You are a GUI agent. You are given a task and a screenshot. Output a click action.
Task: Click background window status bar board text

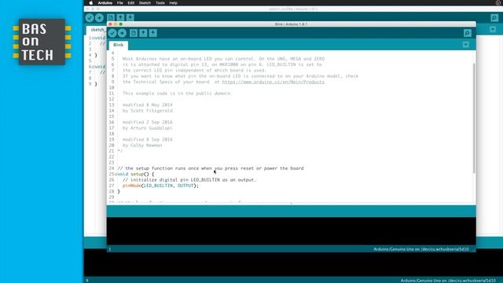click(x=448, y=281)
